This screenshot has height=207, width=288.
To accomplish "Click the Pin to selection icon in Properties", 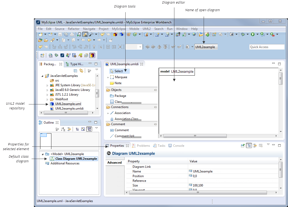I will [243, 146].
